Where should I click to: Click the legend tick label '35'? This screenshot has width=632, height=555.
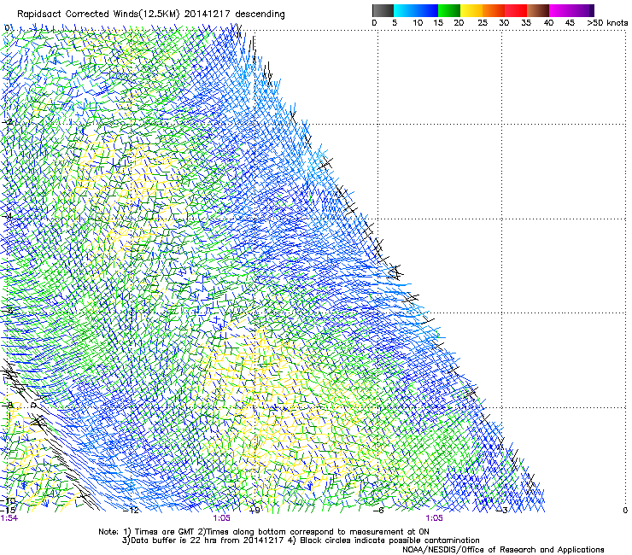[x=526, y=23]
